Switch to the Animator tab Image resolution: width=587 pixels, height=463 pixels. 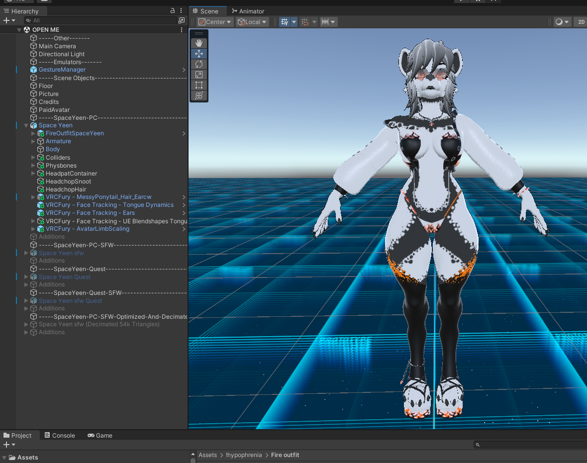248,11
